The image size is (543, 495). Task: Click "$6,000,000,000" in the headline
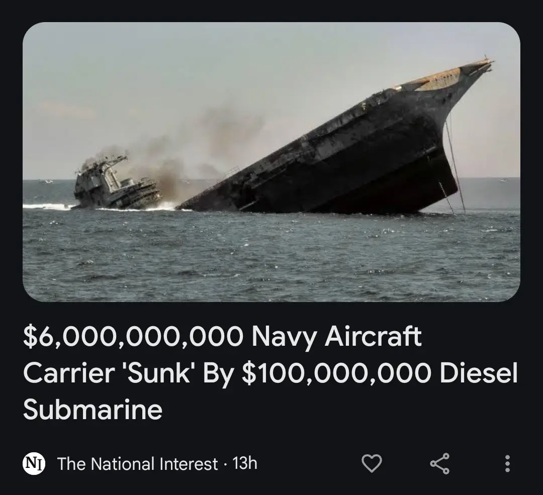coord(133,336)
